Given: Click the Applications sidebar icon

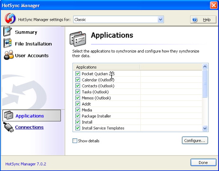Looking at the screenshot, I should [x=9, y=115].
